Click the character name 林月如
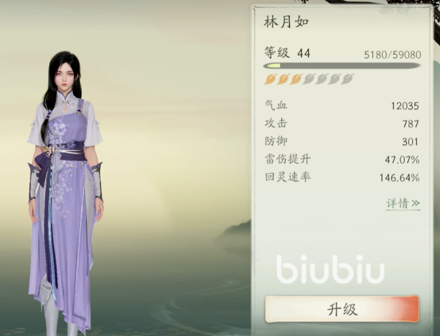Image resolution: width=440 pixels, height=336 pixels. pyautogui.click(x=286, y=22)
